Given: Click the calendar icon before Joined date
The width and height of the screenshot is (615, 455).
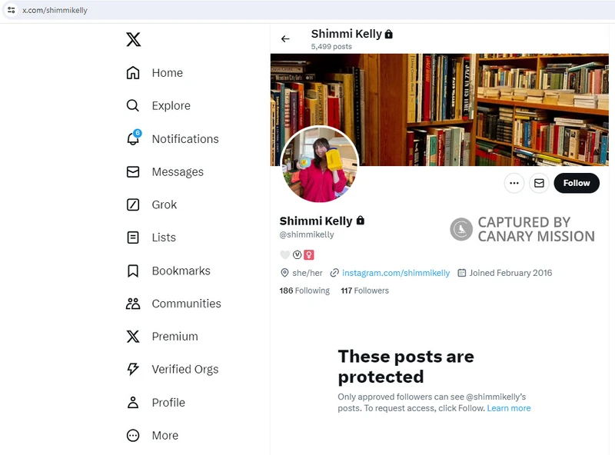Looking at the screenshot, I should tap(462, 273).
